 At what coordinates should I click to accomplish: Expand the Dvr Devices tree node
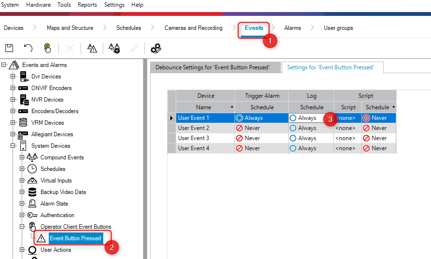click(x=13, y=77)
